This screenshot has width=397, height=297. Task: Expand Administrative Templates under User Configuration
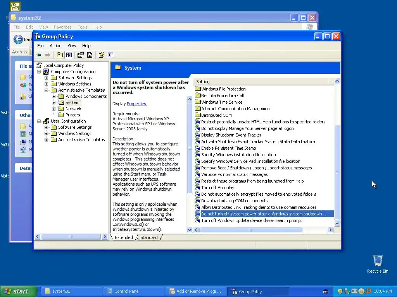click(47, 140)
